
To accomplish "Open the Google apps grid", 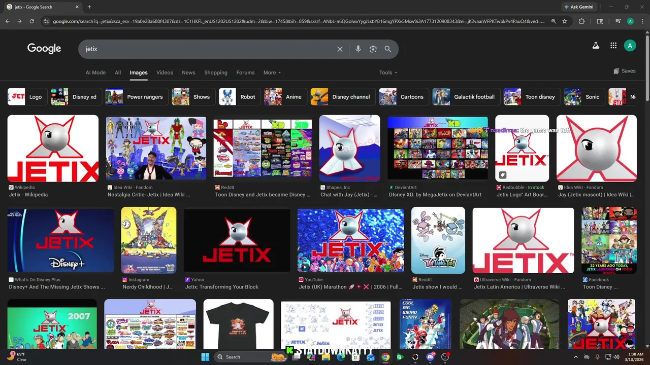I will click(613, 46).
